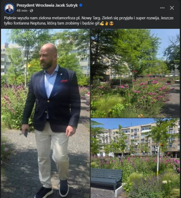
Task: Click the navy sneakers in the large photo
Action: [x=52, y=190]
